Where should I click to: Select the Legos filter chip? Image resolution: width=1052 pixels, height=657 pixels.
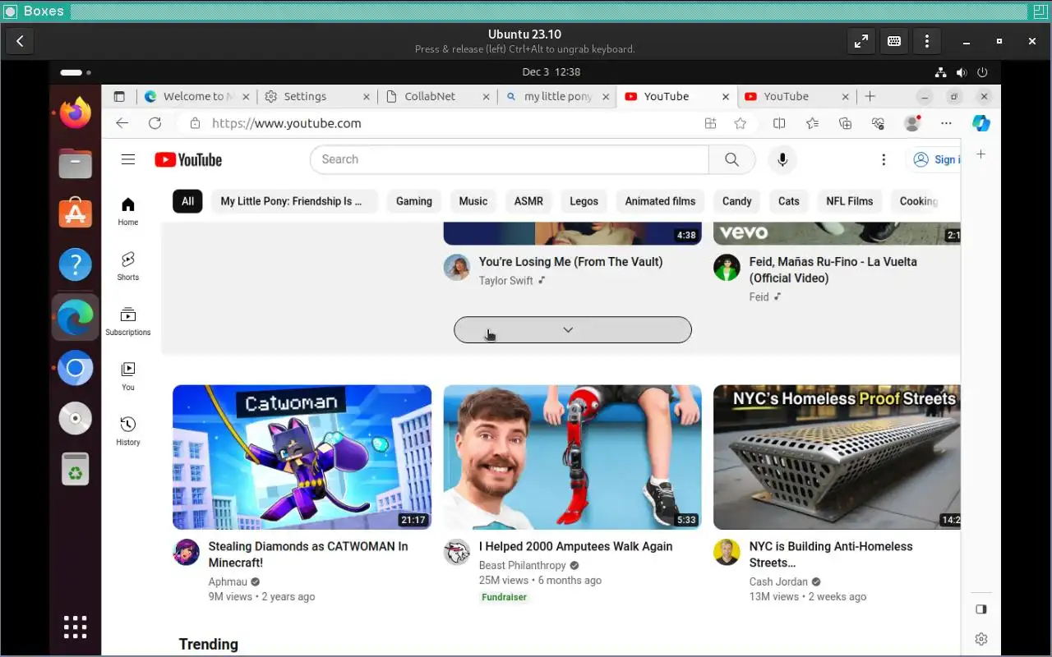click(584, 201)
